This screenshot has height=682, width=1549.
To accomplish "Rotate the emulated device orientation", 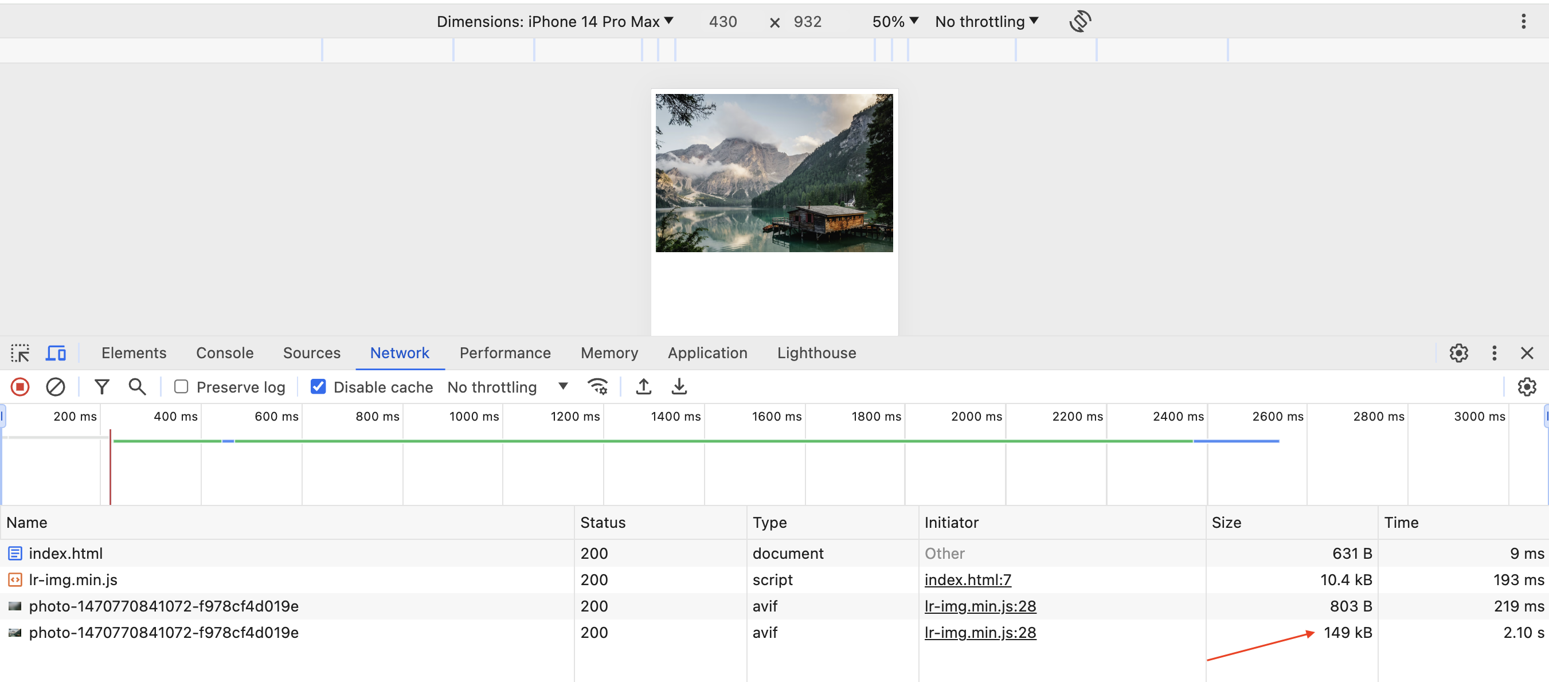I will coord(1079,21).
